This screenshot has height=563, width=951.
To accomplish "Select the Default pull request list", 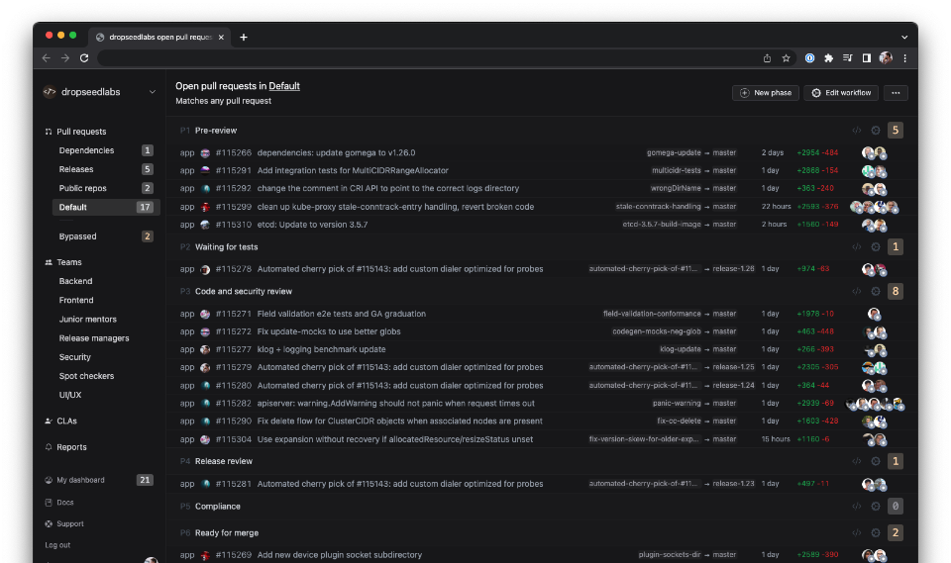I will point(106,207).
